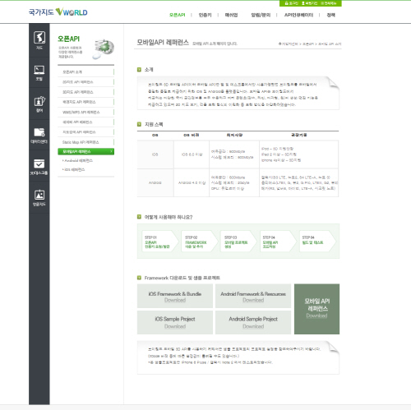Select the 오픈API top navigation item
The height and width of the screenshot is (410, 411).
pos(178,15)
